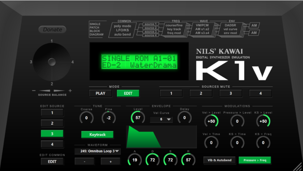This screenshot has height=171, width=303.
Task: Open the waveform dropdown Omnibus Loop 3
Action: click(x=98, y=151)
